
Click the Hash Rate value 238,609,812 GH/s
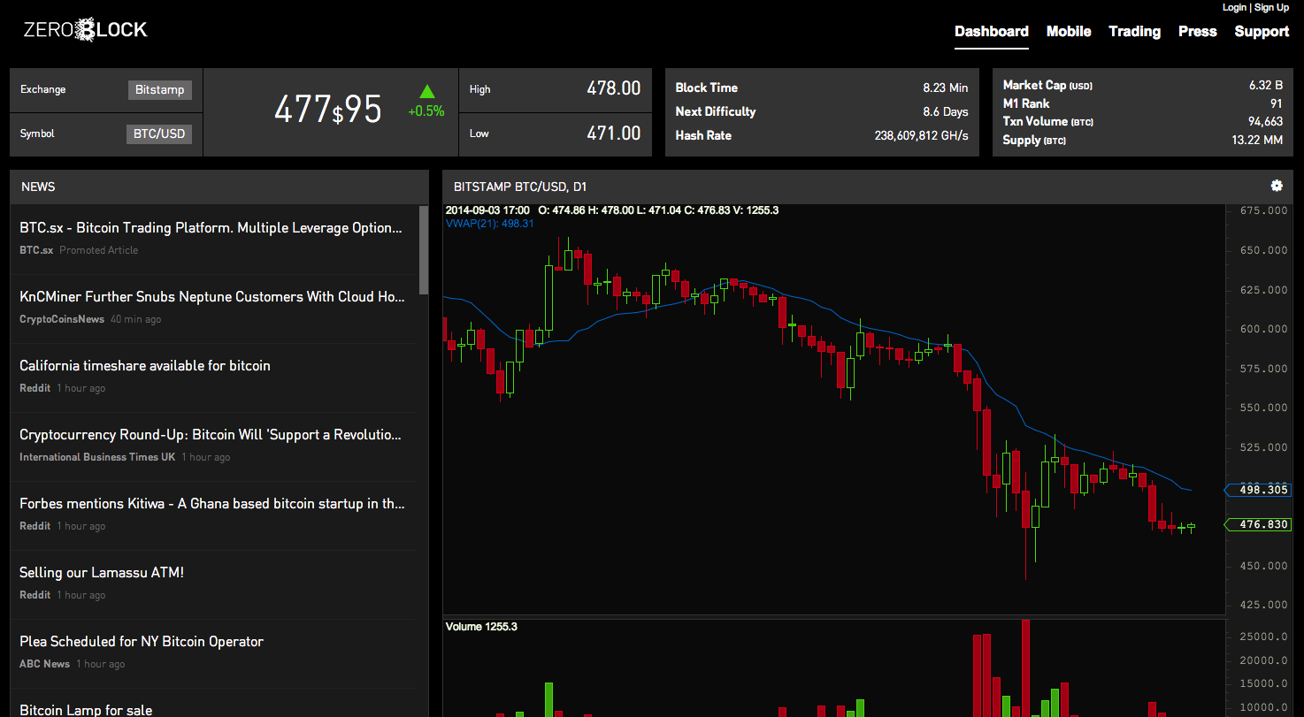point(922,135)
